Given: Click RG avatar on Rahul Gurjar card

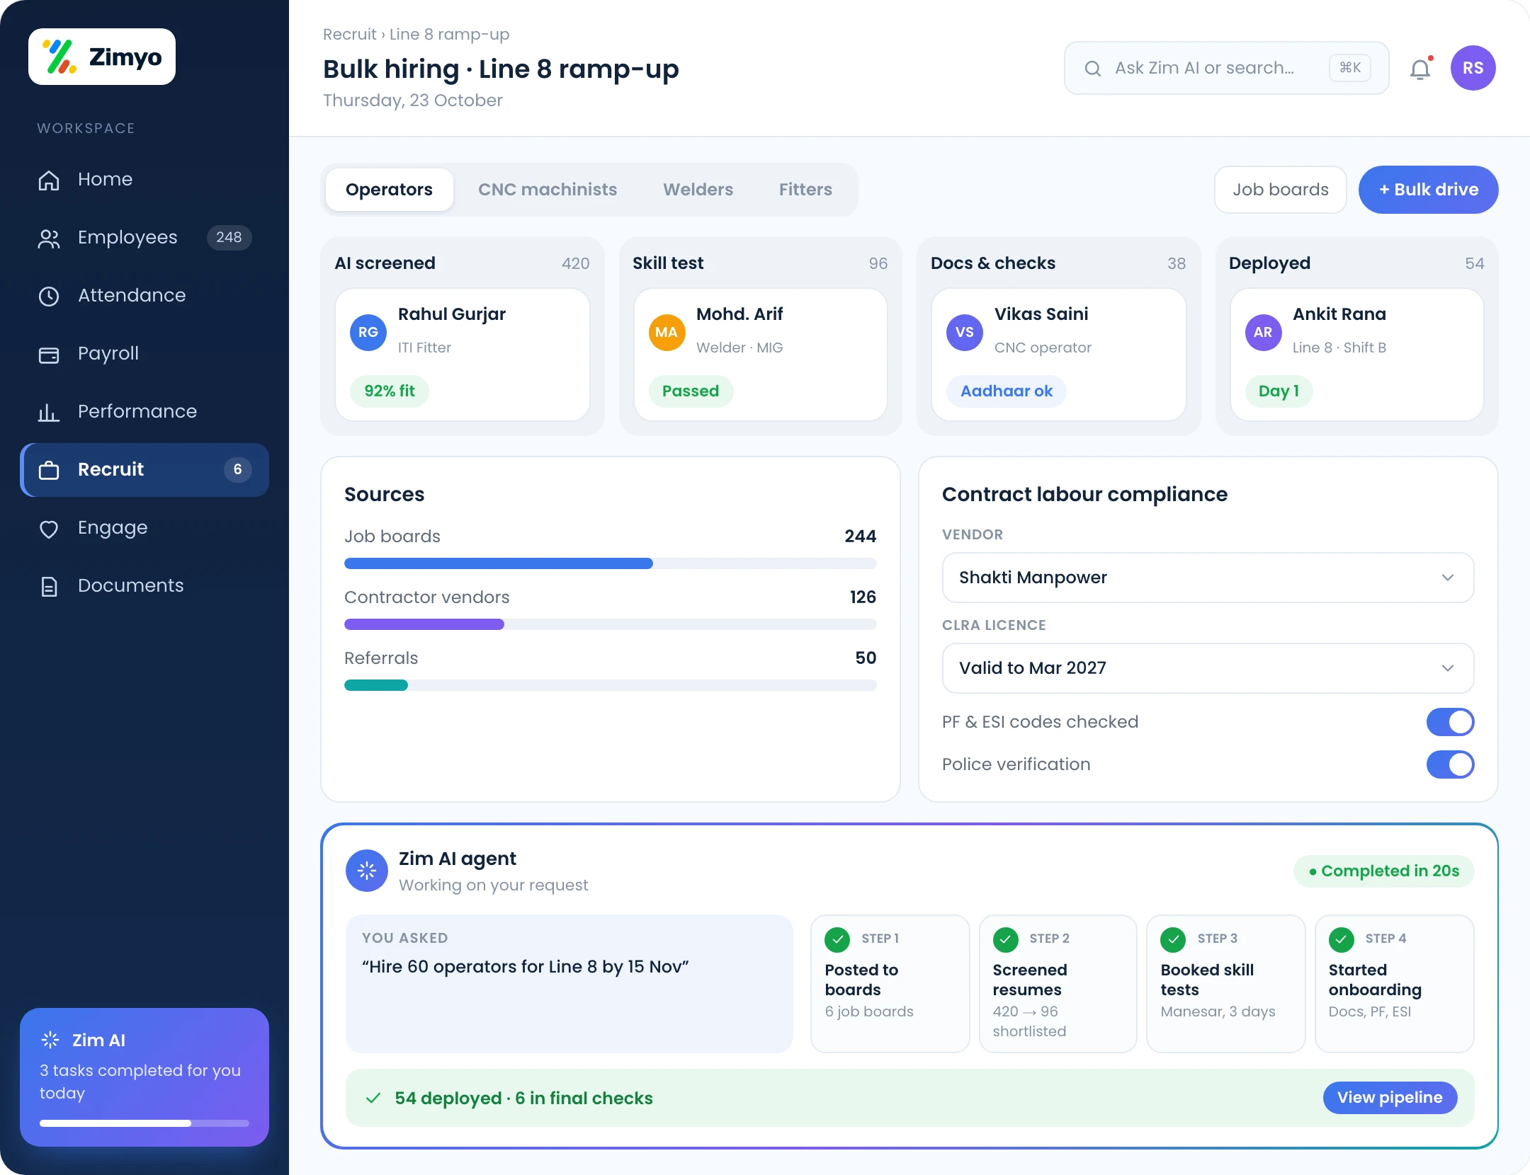Looking at the screenshot, I should click(x=368, y=332).
